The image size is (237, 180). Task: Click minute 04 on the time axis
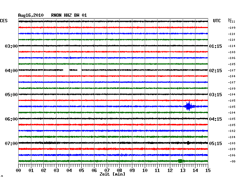69,170
